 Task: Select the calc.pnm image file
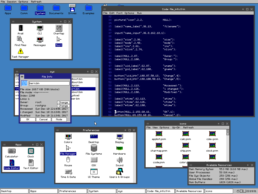(x=185, y=134)
